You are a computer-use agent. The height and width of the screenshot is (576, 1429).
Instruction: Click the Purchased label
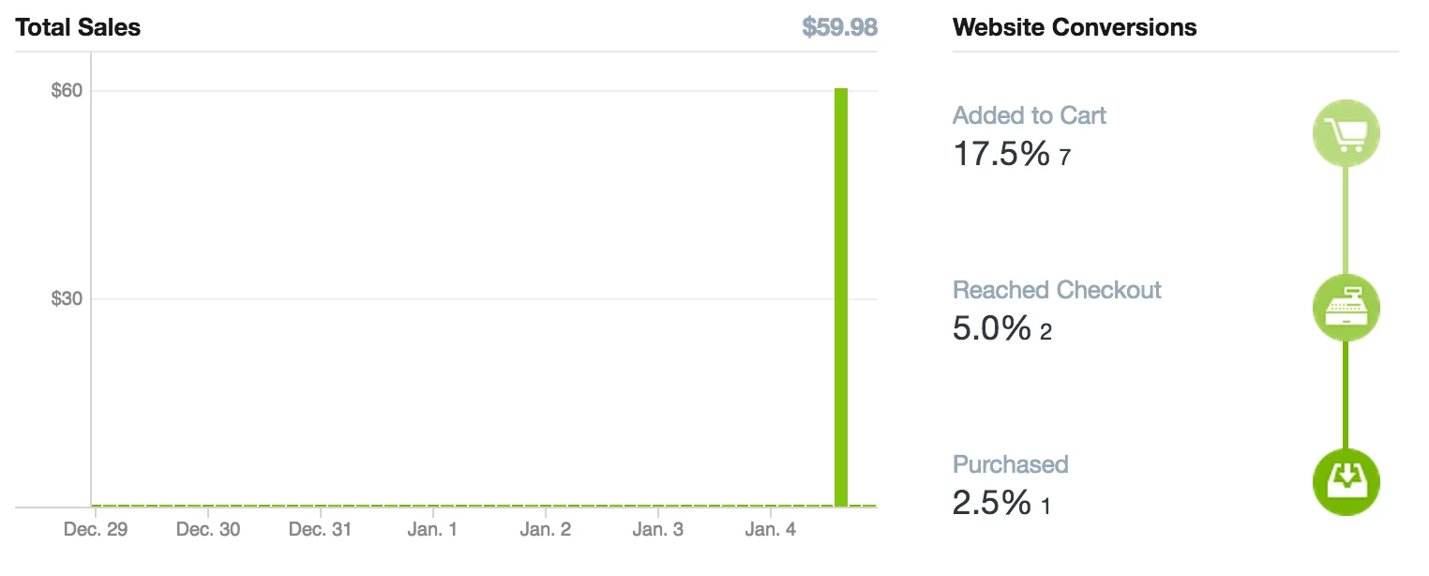click(x=1010, y=464)
